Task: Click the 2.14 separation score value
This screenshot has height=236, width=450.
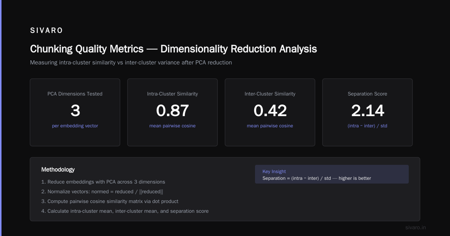Action: [x=367, y=111]
